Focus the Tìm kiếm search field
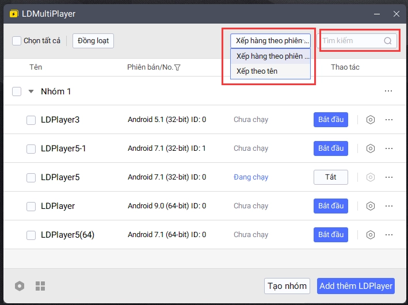This screenshot has width=408, height=305. 357,41
